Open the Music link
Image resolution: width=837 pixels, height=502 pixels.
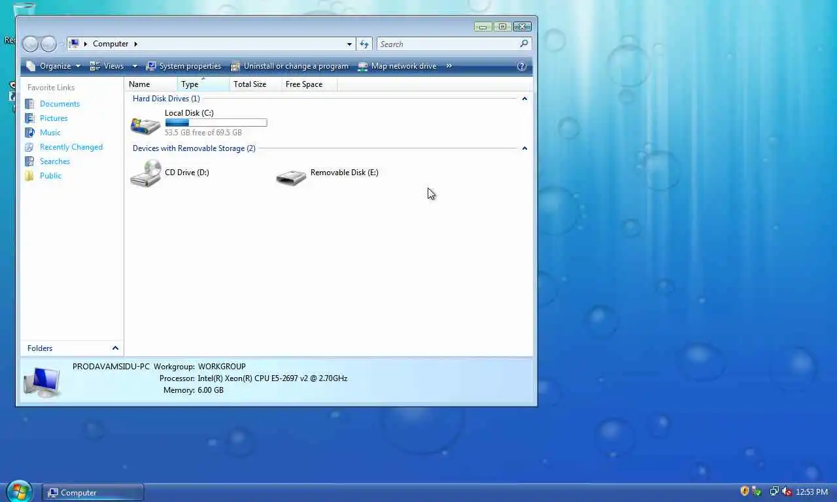50,133
